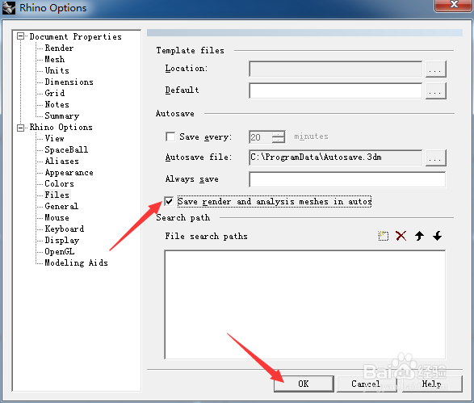Open the Units settings page
Image resolution: width=474 pixels, height=403 pixels.
point(57,70)
